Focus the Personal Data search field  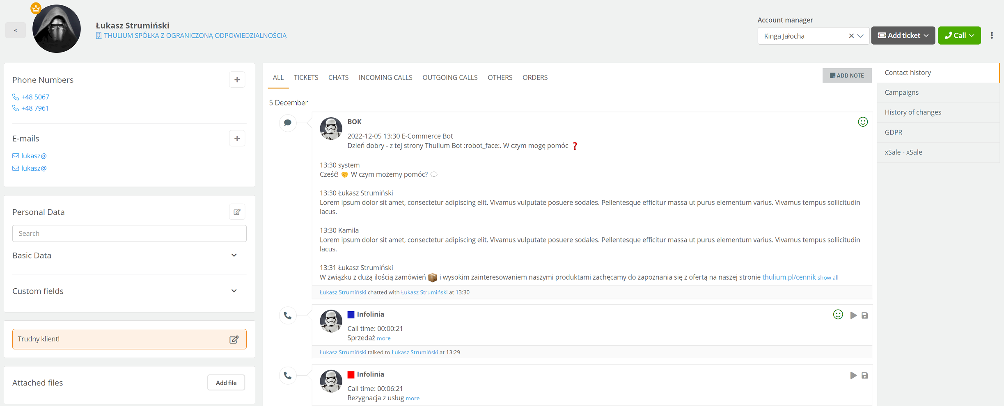click(x=129, y=233)
